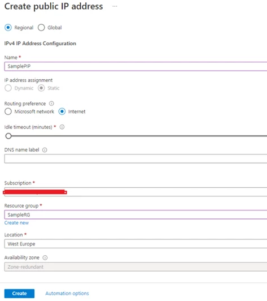267x301 pixels.
Task: Click the IPv4 IP Address Configuration heading
Action: [x=40, y=44]
